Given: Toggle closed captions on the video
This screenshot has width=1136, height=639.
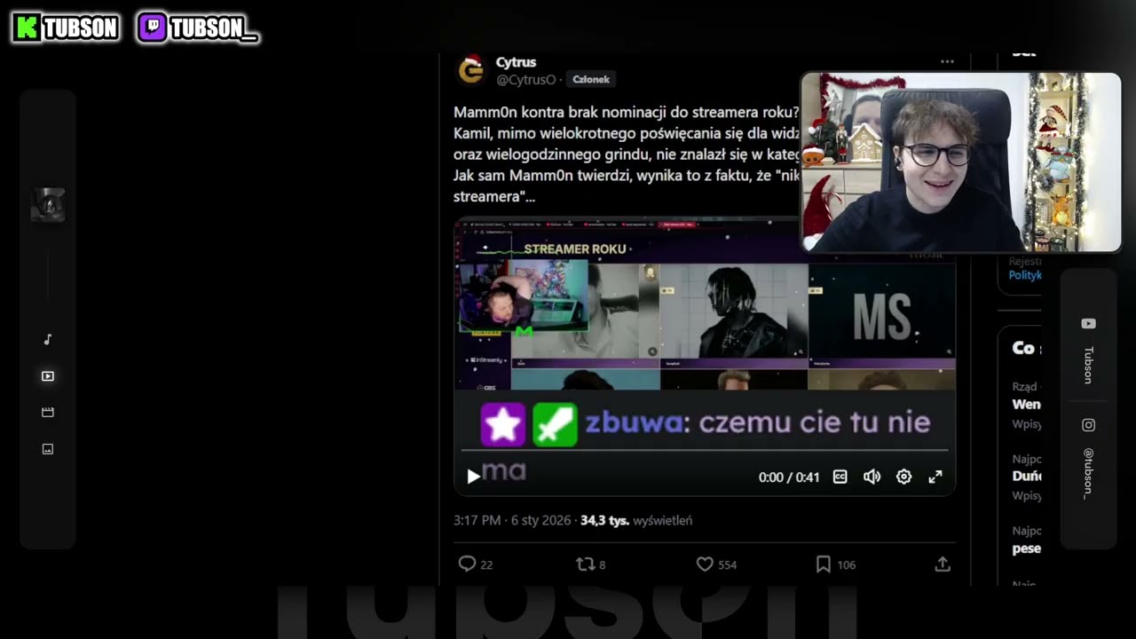Looking at the screenshot, I should coord(840,477).
